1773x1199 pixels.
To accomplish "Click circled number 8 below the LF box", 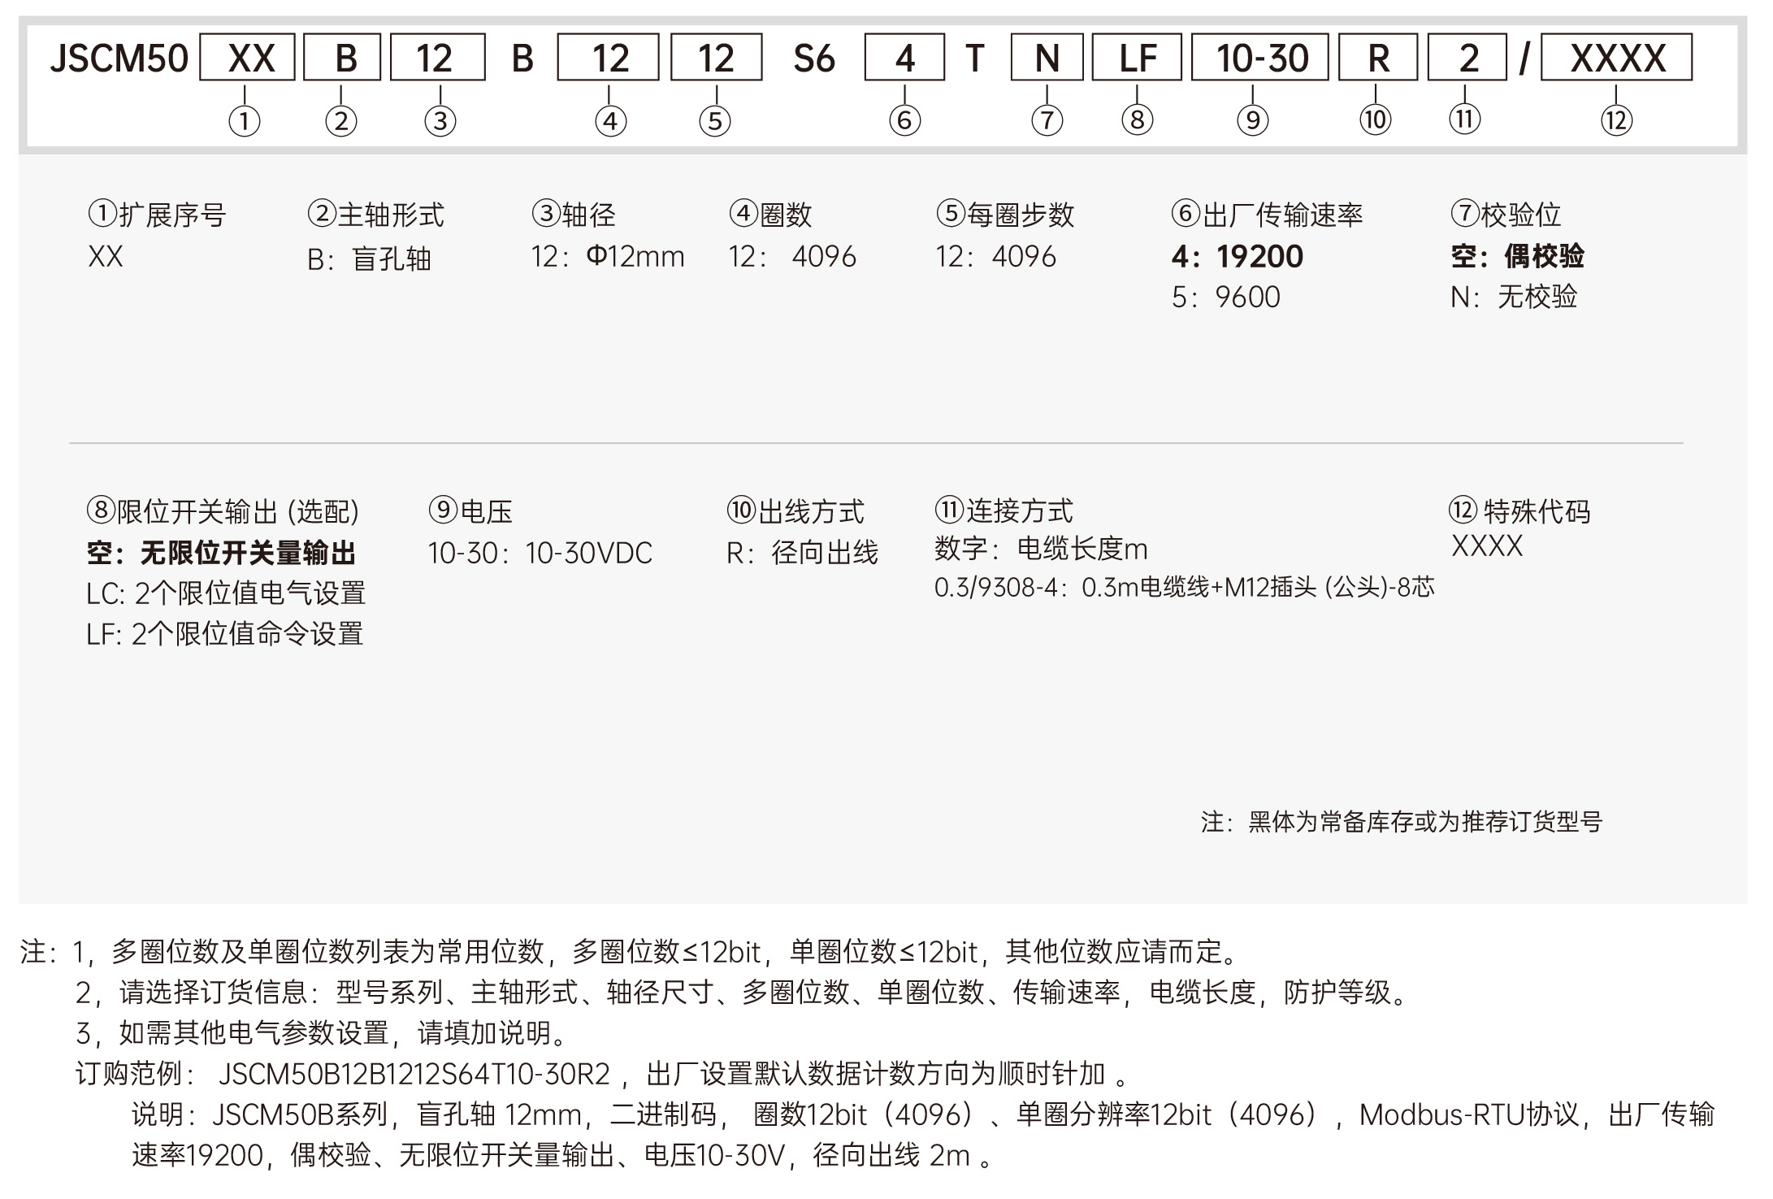I will tap(1137, 120).
